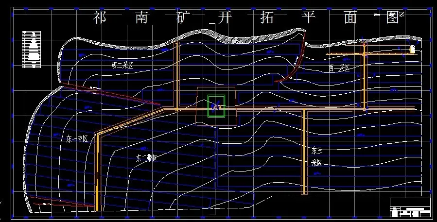Click title character 图
Image resolution: width=437 pixels, height=222 pixels.
pos(393,18)
